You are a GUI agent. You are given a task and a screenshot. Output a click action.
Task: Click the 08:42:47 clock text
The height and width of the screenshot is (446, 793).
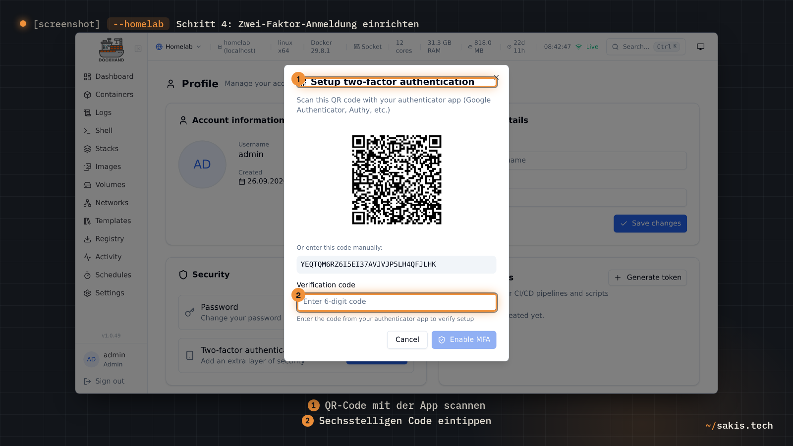[x=557, y=47]
